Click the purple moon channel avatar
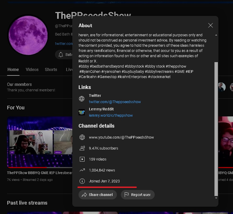The width and height of the screenshot is (233, 214). pyautogui.click(x=28, y=35)
